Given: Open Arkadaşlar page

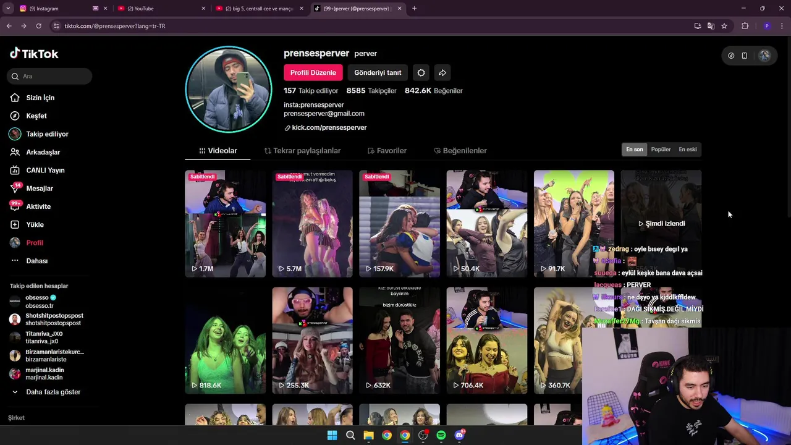Looking at the screenshot, I should [x=43, y=152].
